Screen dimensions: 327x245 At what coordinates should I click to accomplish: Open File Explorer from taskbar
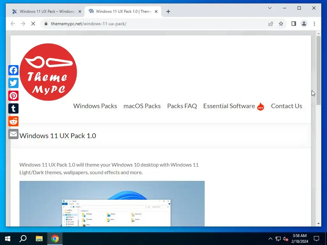pos(39,239)
